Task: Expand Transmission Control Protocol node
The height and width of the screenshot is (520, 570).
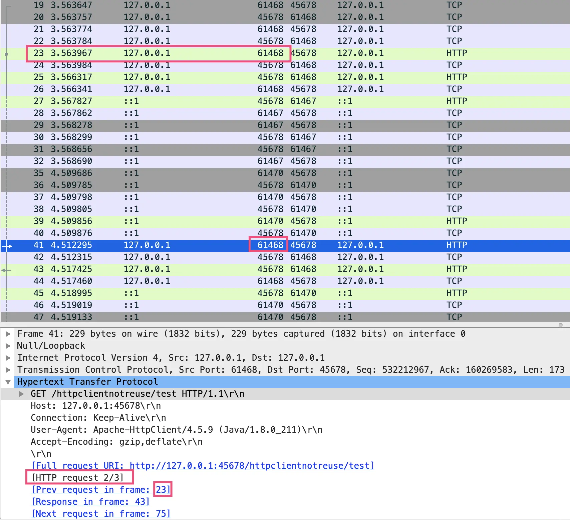Action: (8, 370)
